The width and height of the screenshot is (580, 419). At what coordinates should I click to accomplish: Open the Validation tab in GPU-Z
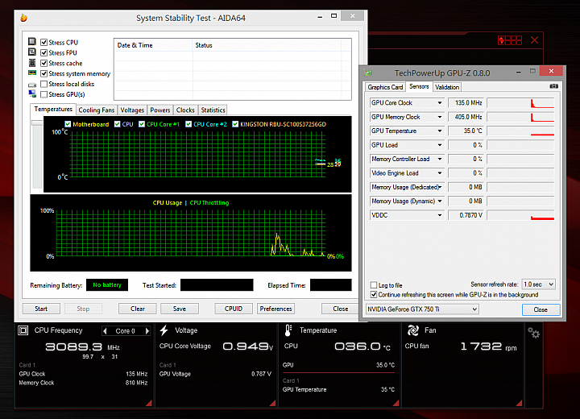(447, 87)
